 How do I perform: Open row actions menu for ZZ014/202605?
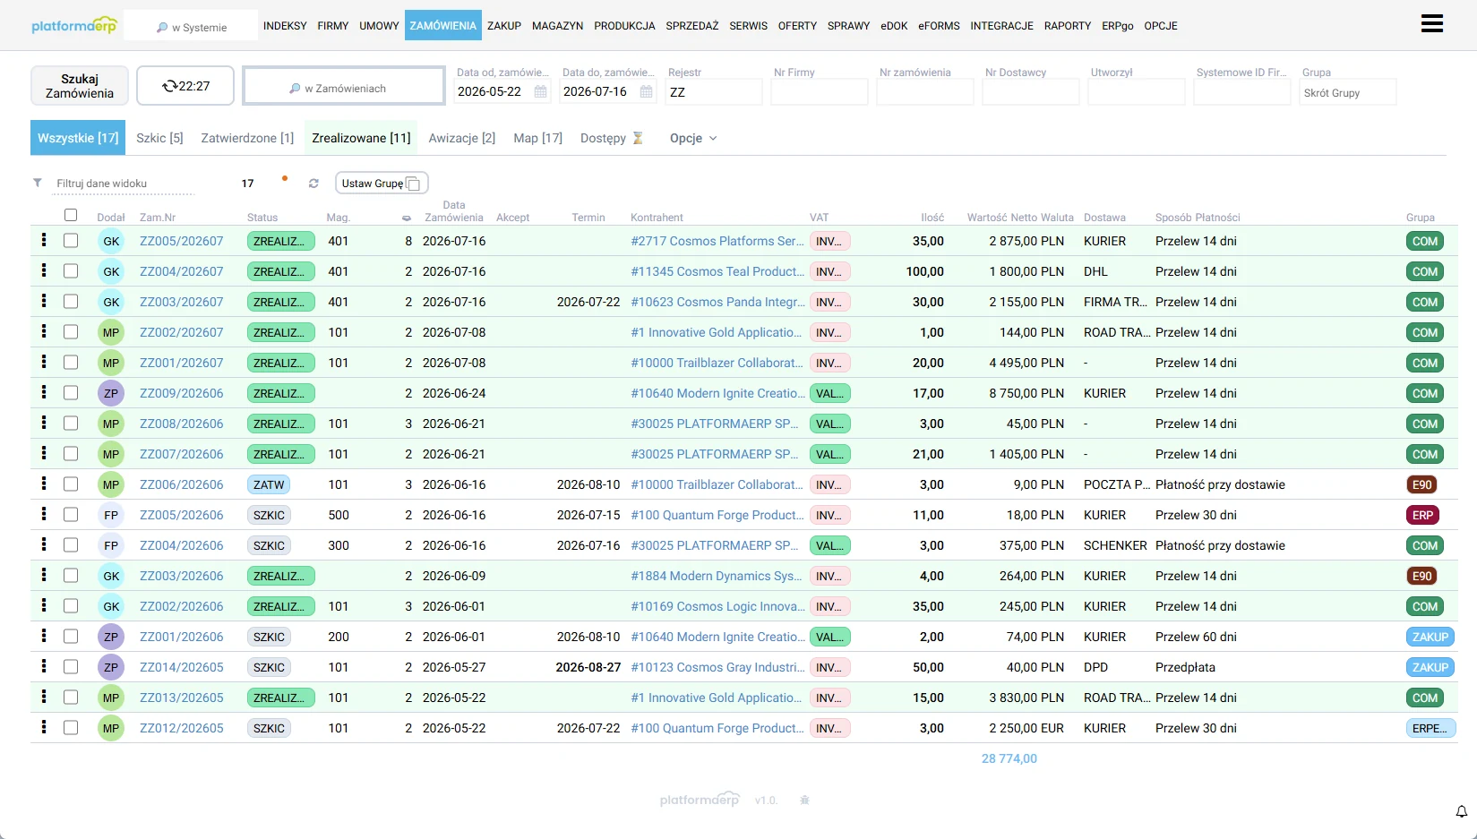[44, 666]
